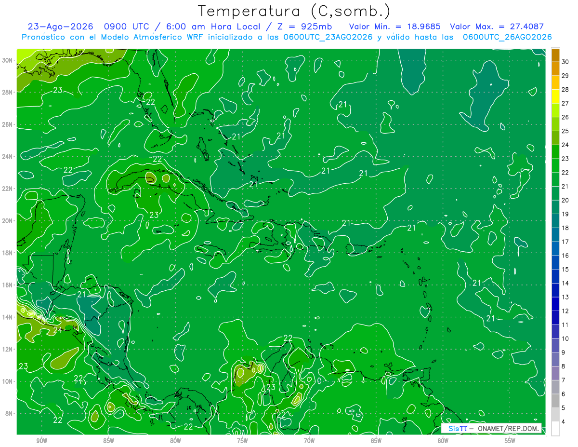The width and height of the screenshot is (578, 447).
Task: Click the "55W" longitude axis label
Action: [510, 441]
